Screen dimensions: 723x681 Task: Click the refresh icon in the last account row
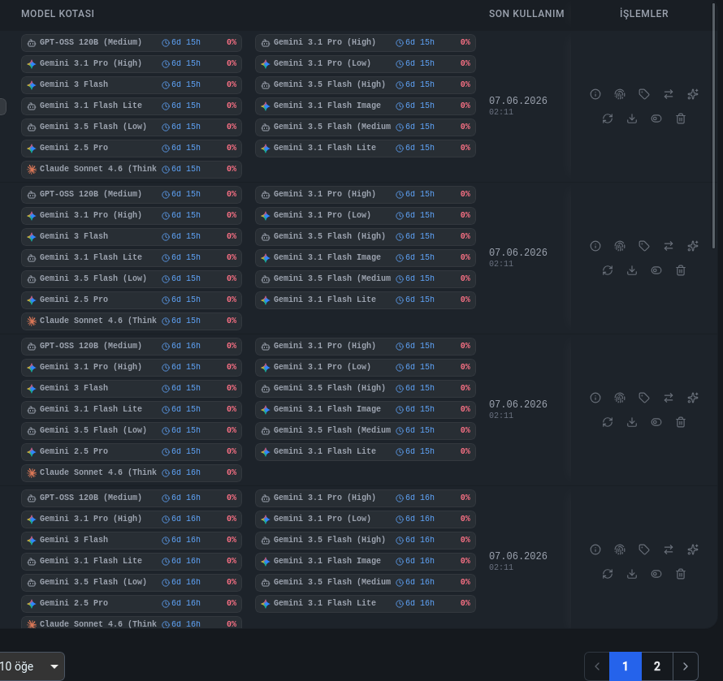pos(608,574)
